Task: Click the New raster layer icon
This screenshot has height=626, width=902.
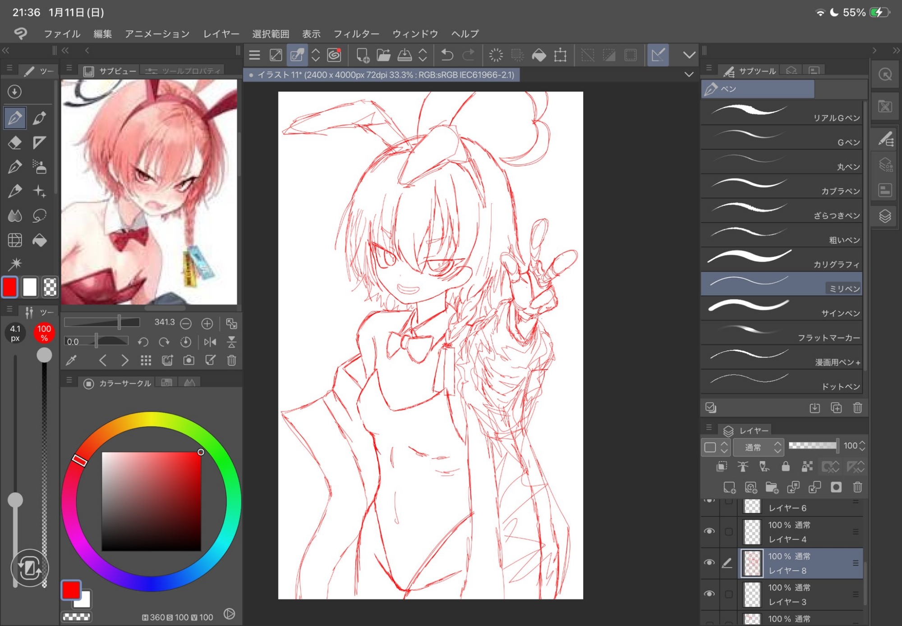Action: pyautogui.click(x=729, y=487)
